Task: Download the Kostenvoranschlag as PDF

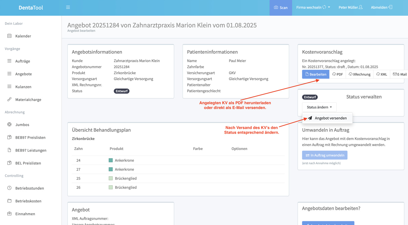Action: click(338, 74)
